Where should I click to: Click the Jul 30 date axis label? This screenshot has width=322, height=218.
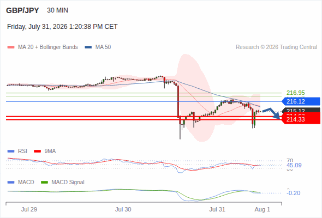(123, 209)
